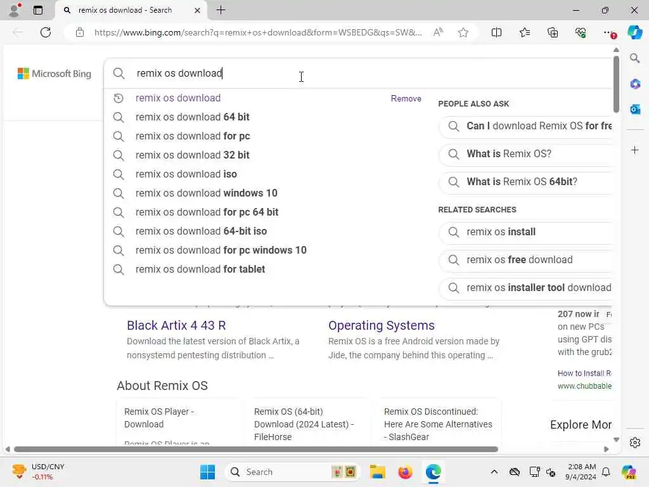Image resolution: width=649 pixels, height=487 pixels.
Task: Open Copilot icon in toolbar
Action: pos(634,32)
